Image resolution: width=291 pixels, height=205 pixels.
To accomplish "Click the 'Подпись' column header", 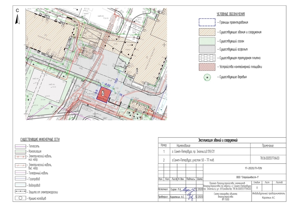I will (x=191, y=179).
